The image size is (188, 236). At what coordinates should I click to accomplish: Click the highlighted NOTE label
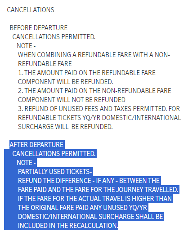(x=26, y=163)
